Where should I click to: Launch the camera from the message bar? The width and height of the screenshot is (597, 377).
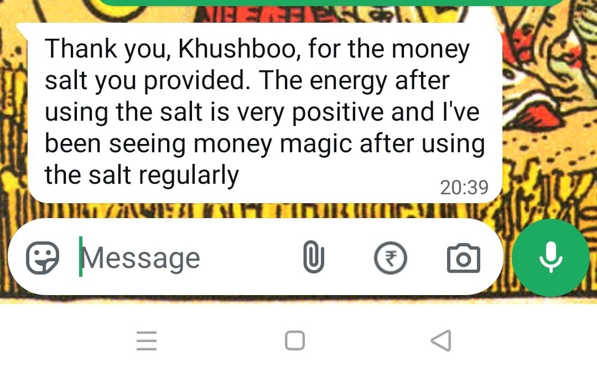[463, 258]
